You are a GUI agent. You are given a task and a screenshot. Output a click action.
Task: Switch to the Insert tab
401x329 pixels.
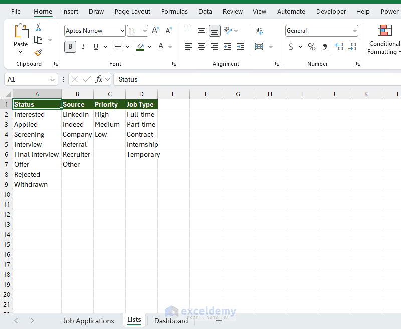tap(70, 11)
